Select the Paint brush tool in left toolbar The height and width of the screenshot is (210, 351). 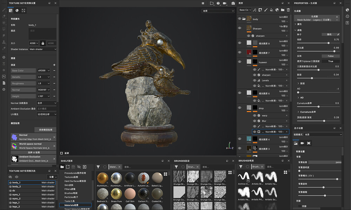(4, 10)
